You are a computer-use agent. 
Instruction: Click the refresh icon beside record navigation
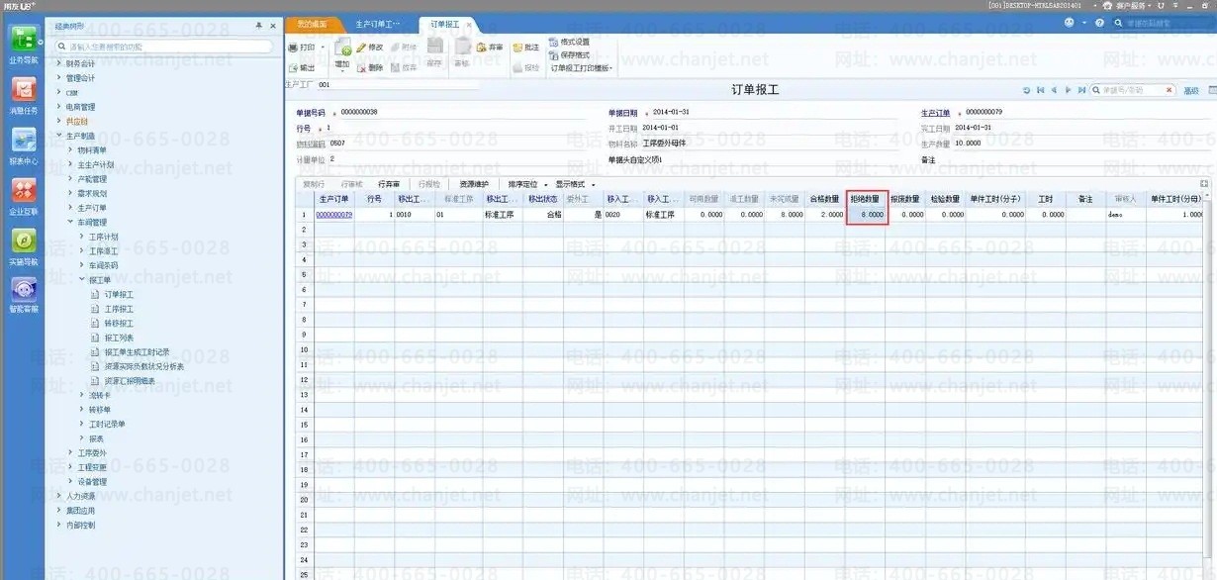[x=1027, y=90]
